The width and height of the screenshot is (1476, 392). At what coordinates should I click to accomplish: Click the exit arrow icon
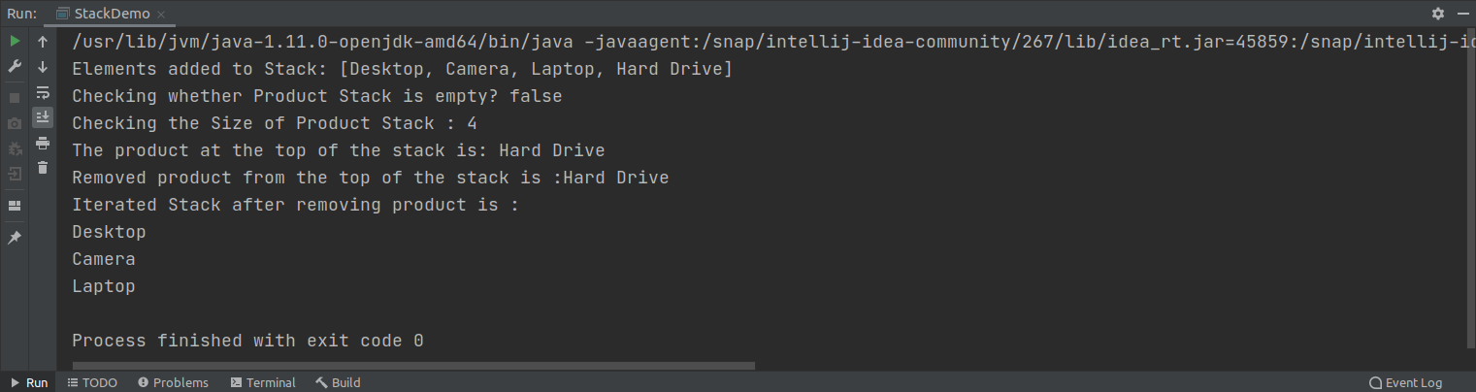(x=15, y=174)
